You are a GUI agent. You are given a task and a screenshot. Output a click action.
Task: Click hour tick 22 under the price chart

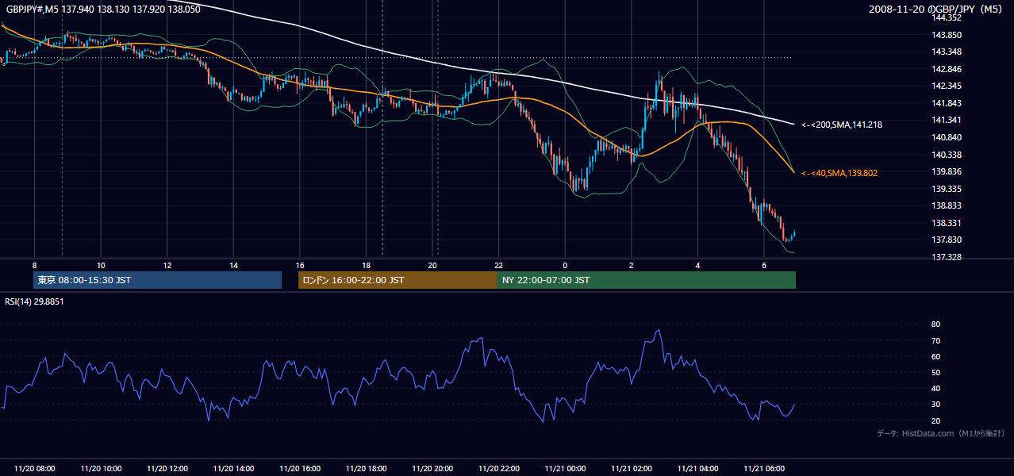(498, 265)
